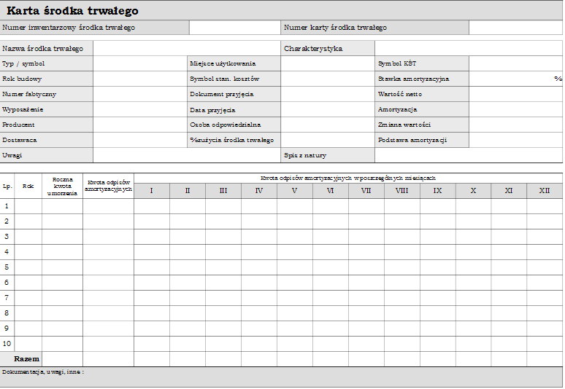Click the row number 2 cell
The image size is (565, 389).
(x=7, y=221)
